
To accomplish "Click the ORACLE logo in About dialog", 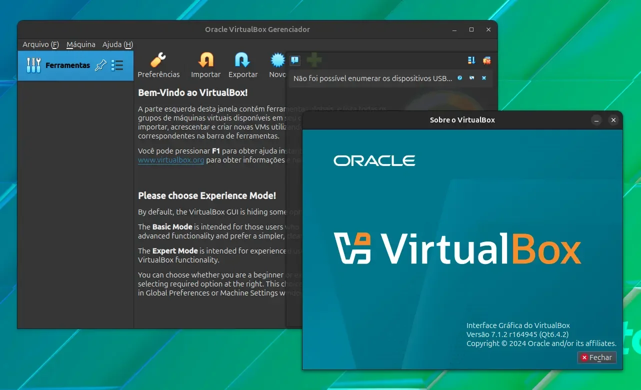I will pos(374,160).
